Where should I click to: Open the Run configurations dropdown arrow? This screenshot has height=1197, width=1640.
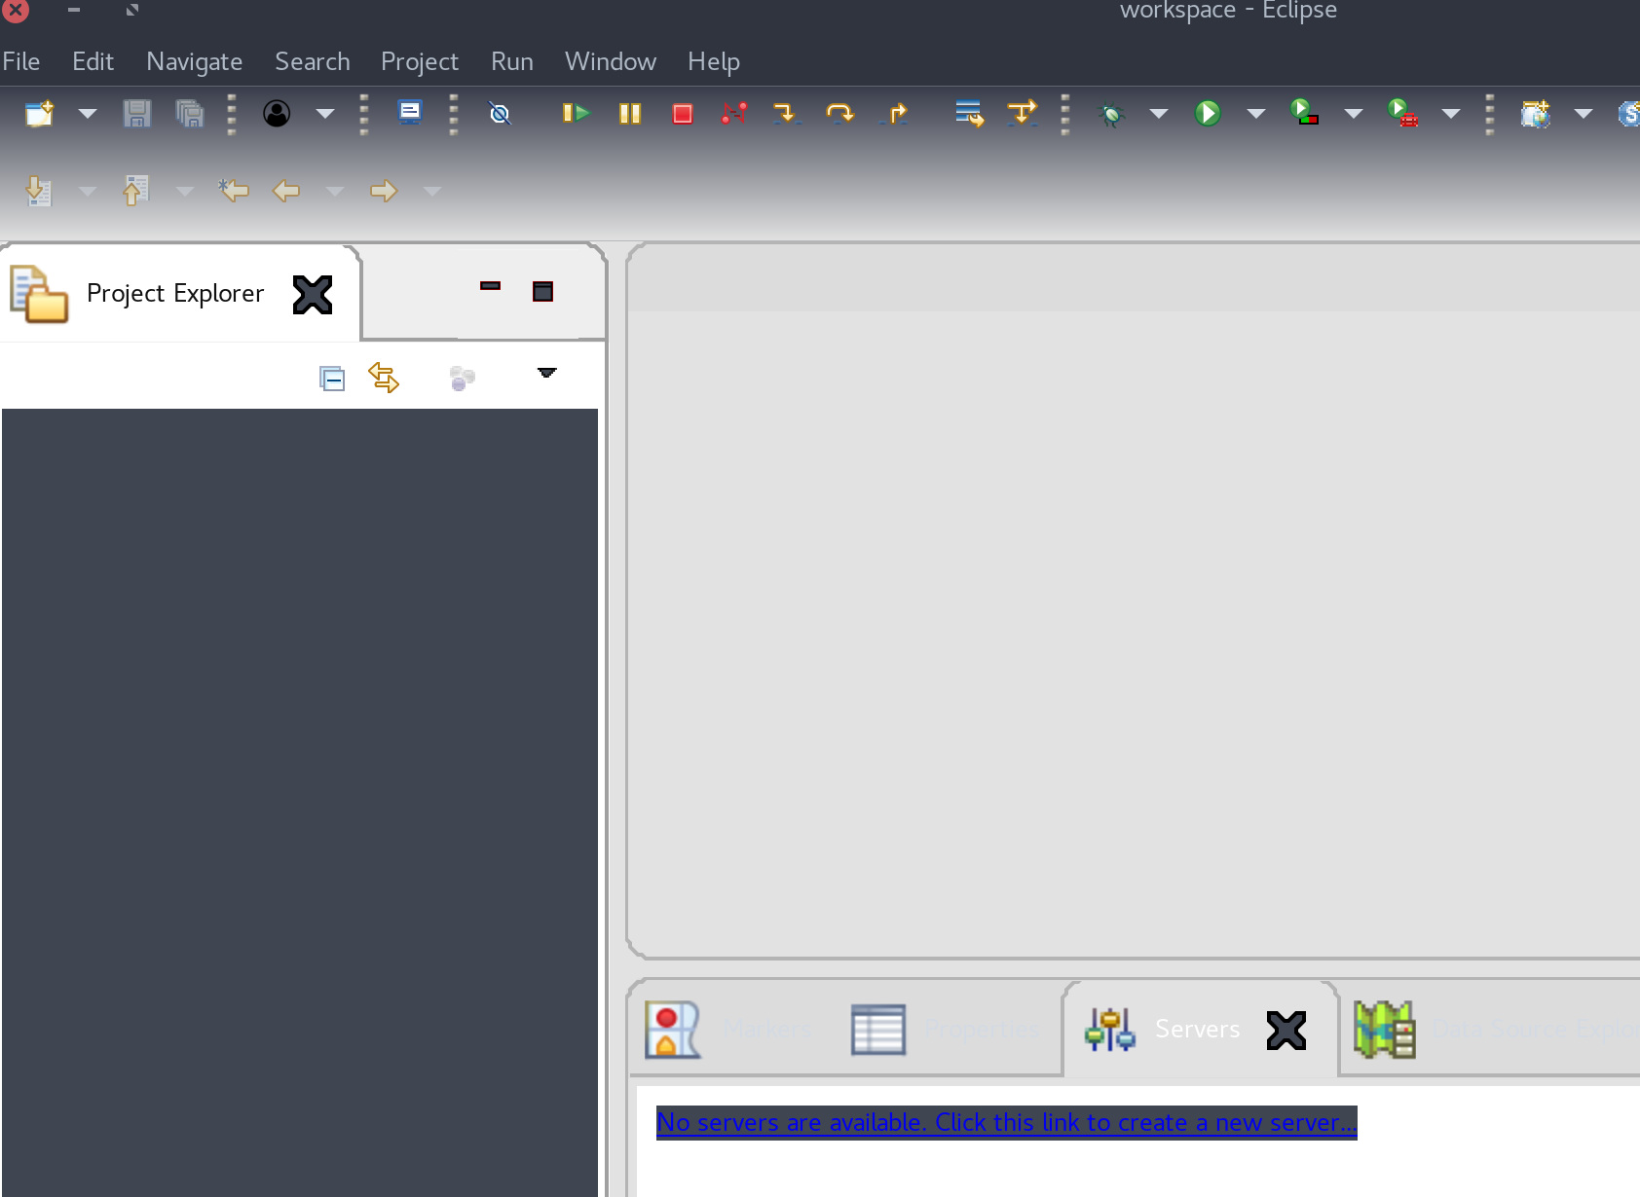pyautogui.click(x=1256, y=114)
